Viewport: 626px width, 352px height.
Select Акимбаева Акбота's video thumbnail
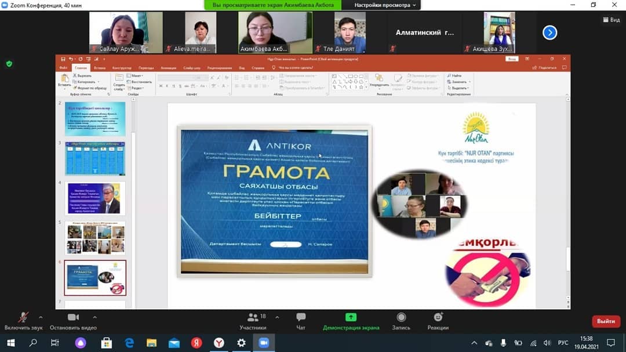(x=275, y=32)
